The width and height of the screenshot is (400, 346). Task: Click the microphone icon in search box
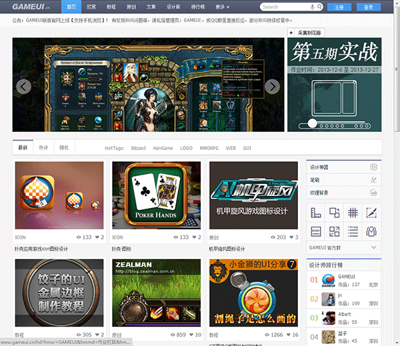pyautogui.click(x=312, y=7)
